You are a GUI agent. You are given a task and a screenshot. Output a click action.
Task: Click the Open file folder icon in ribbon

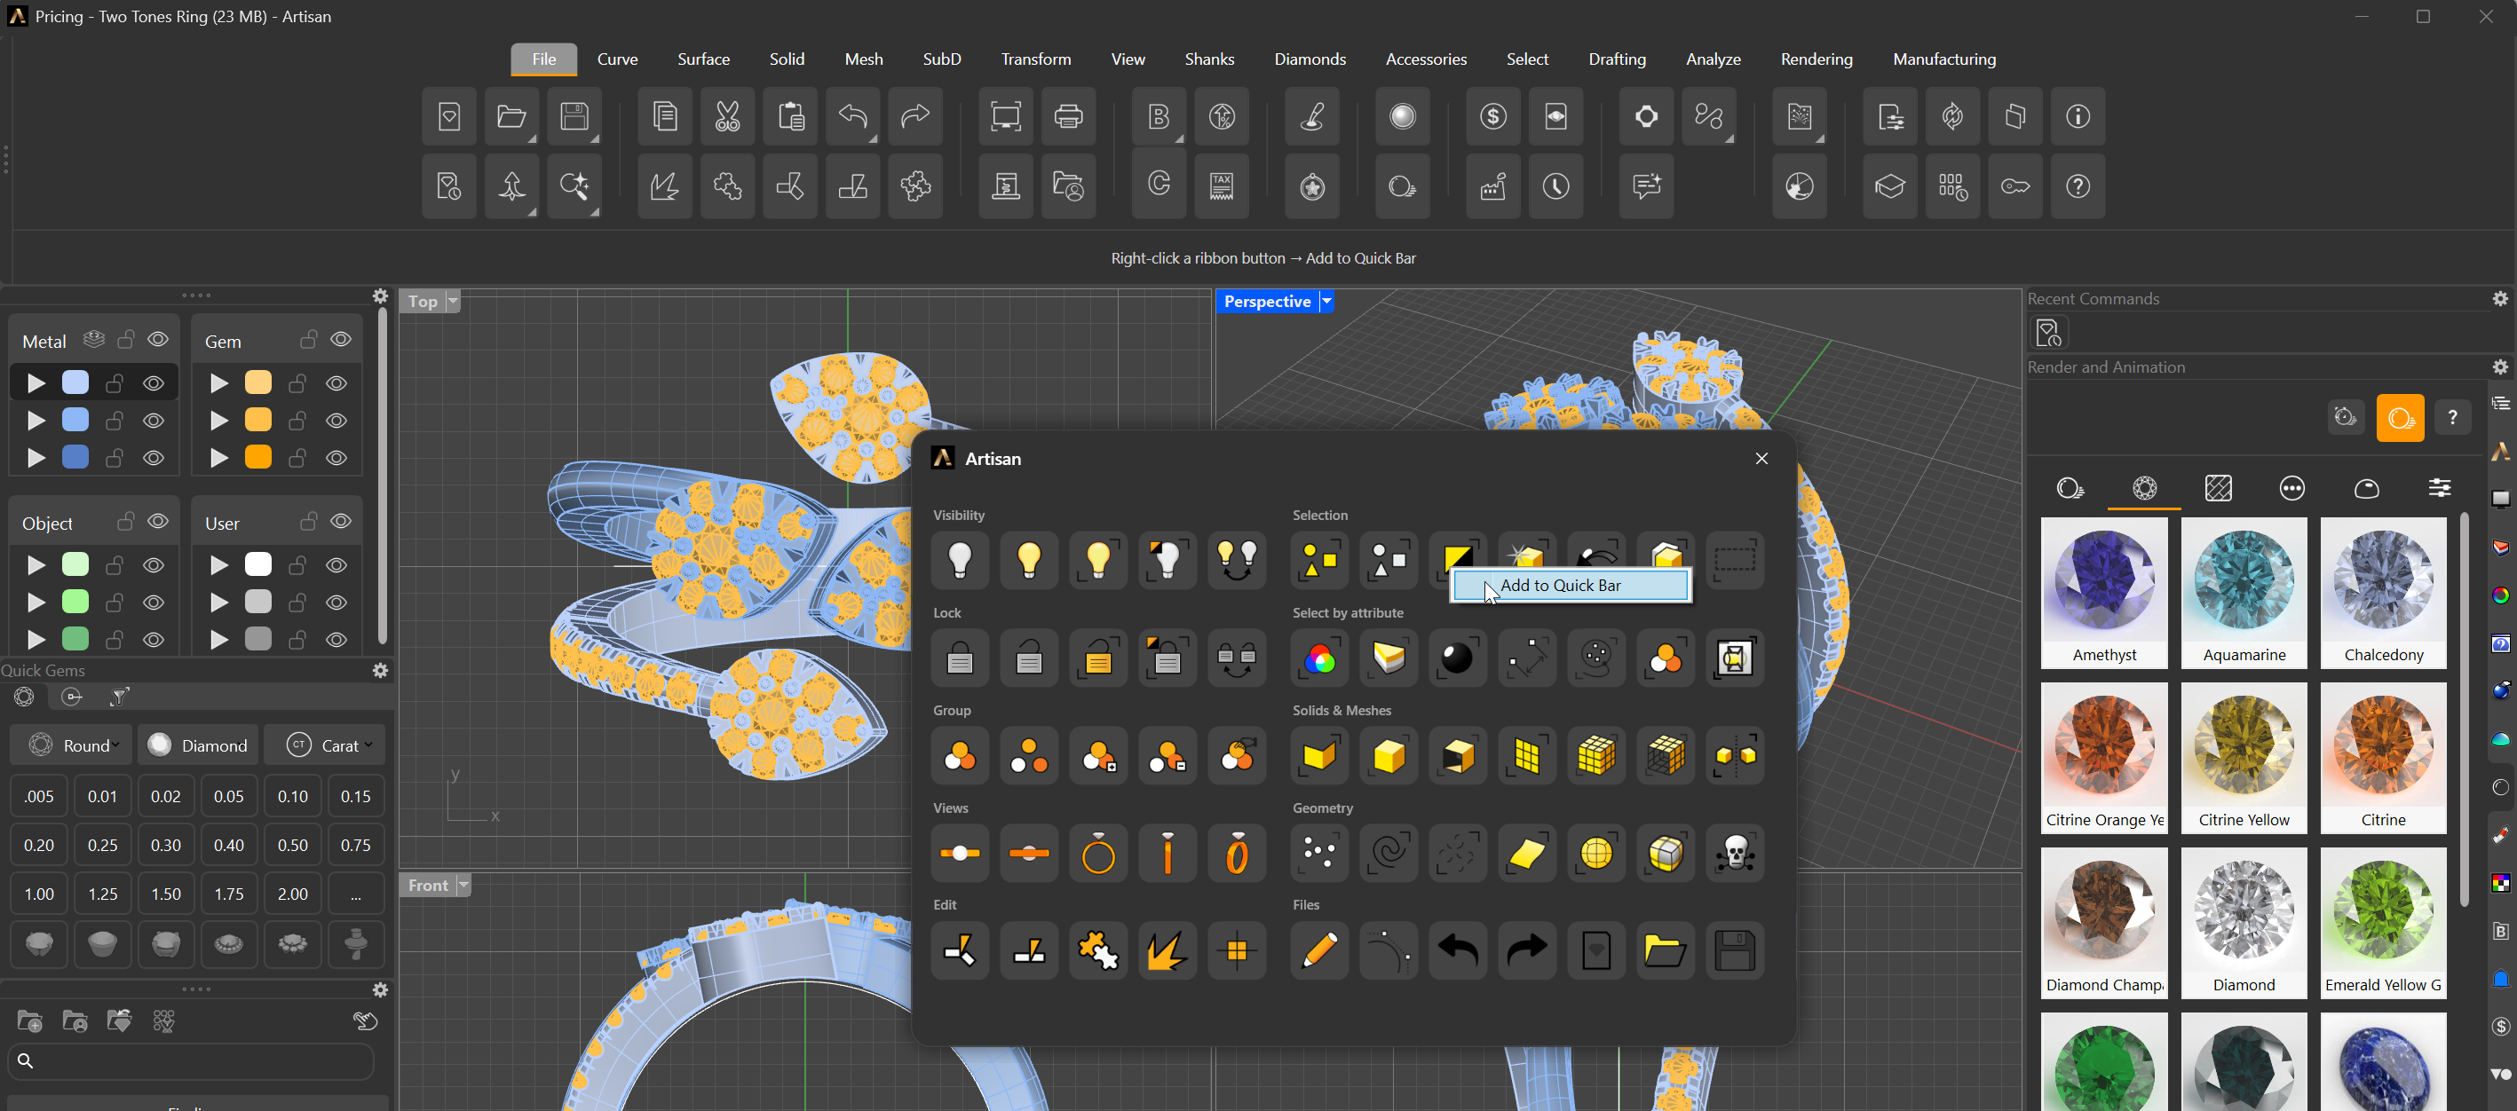point(511,117)
